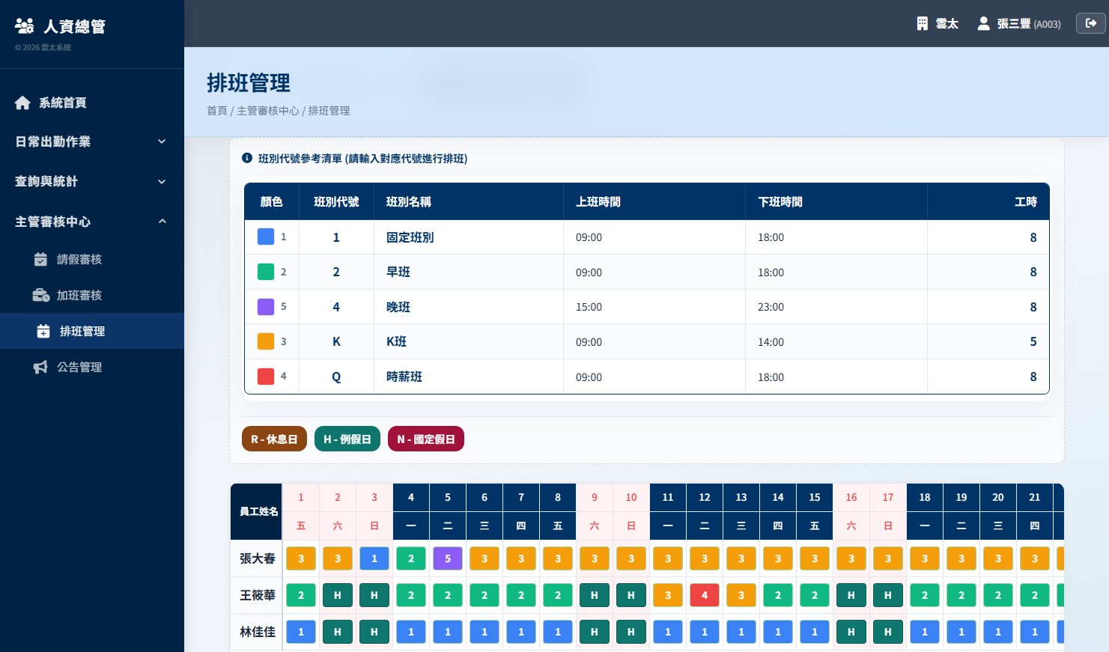This screenshot has height=652, width=1109.
Task: Click the red swatch for 時薪班
Action: pyautogui.click(x=266, y=376)
